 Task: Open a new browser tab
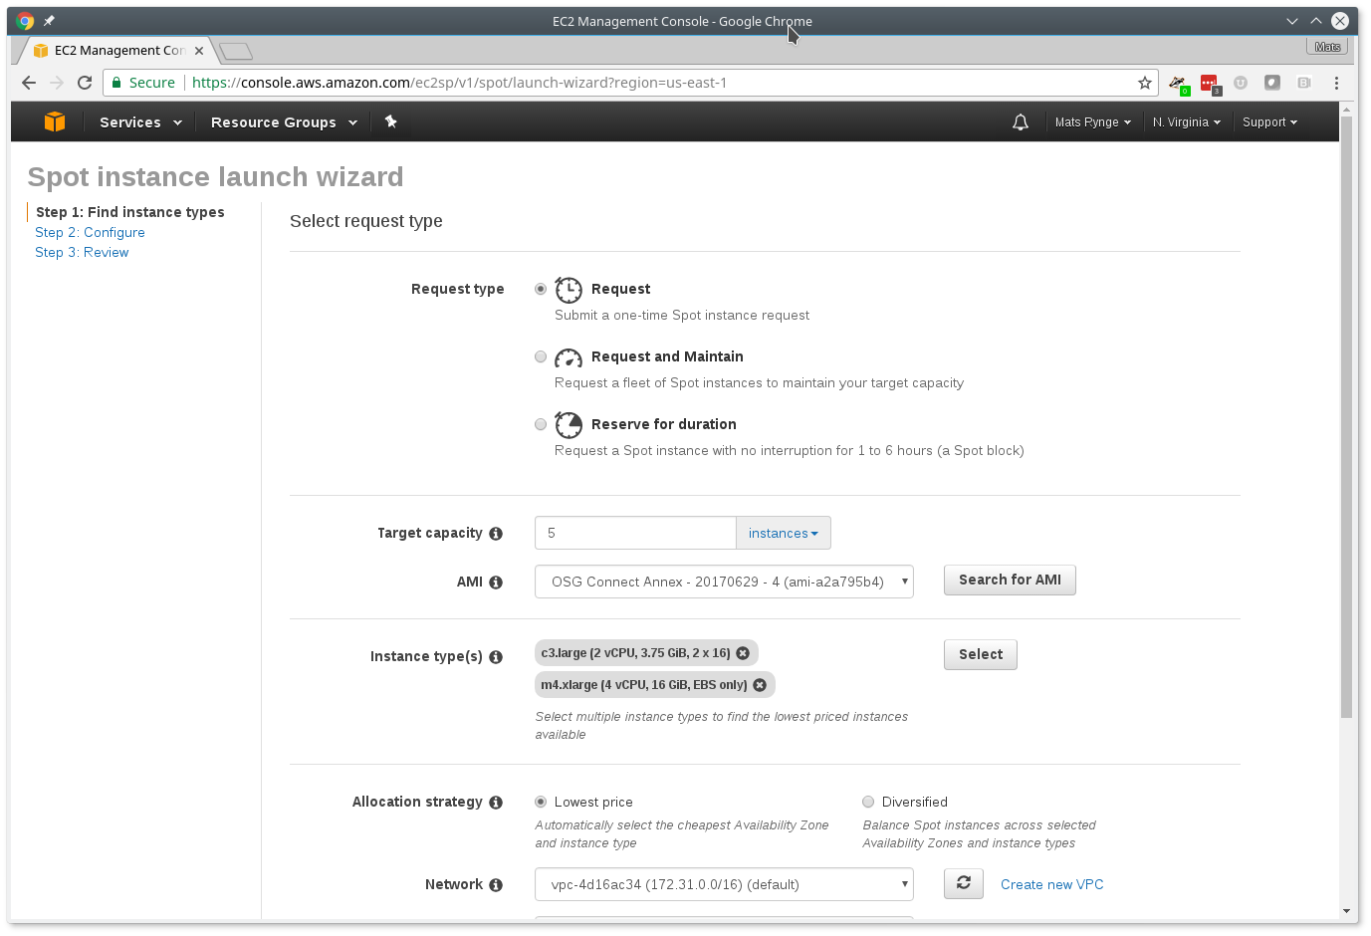pos(236,51)
